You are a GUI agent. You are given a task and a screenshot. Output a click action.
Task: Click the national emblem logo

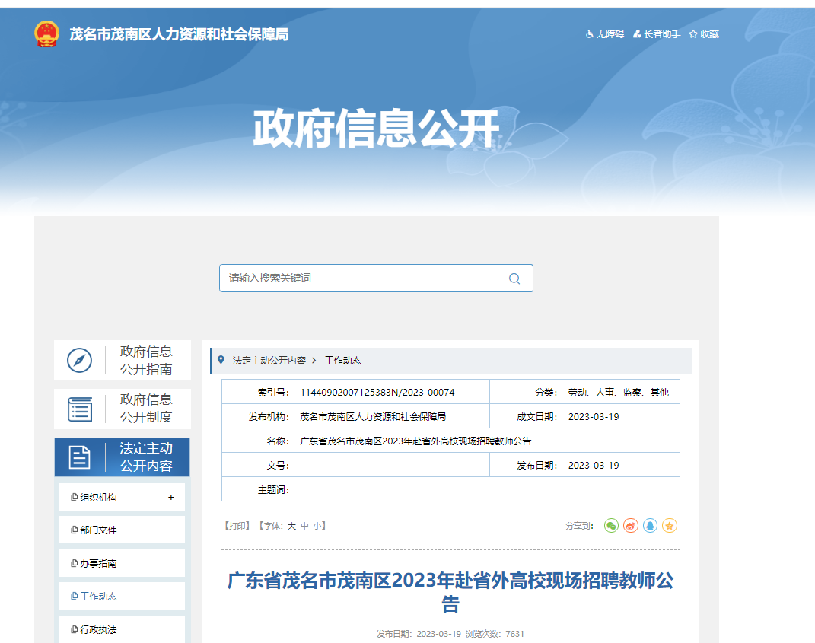(46, 34)
